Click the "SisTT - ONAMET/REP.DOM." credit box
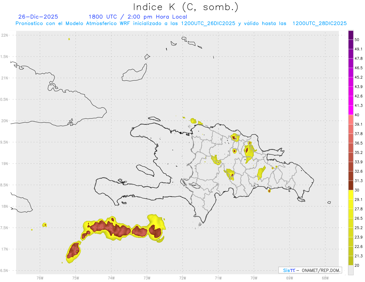This screenshot has height=282, width=365. point(310,270)
